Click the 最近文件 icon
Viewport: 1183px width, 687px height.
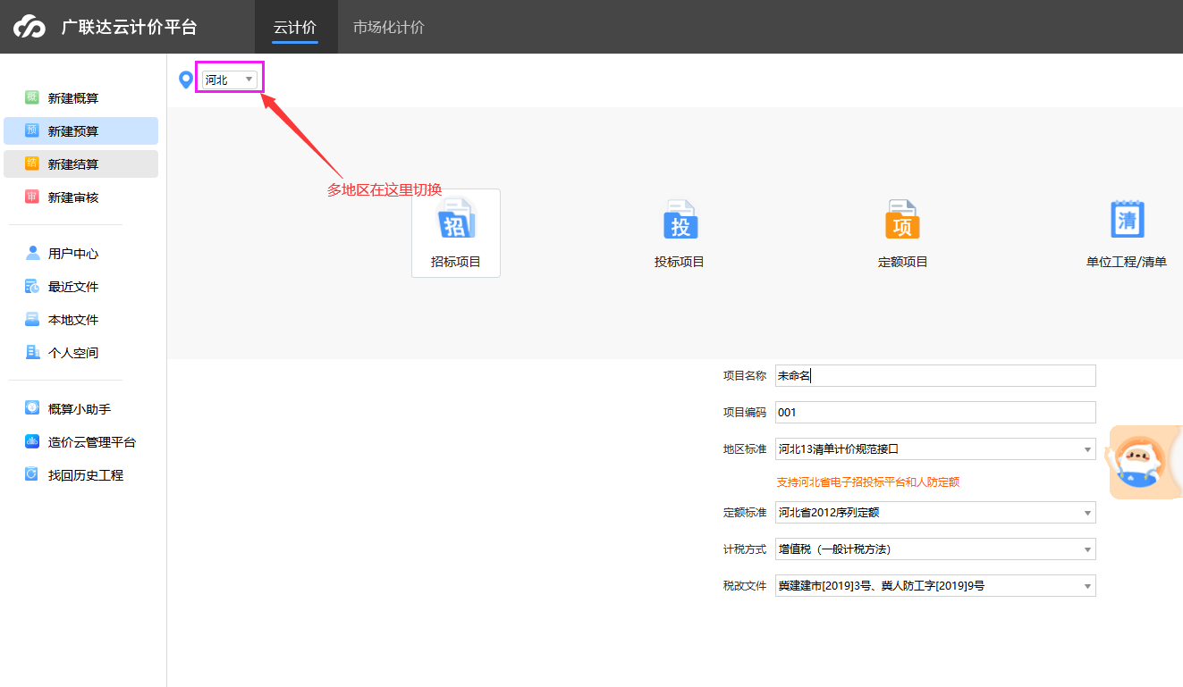tap(32, 286)
